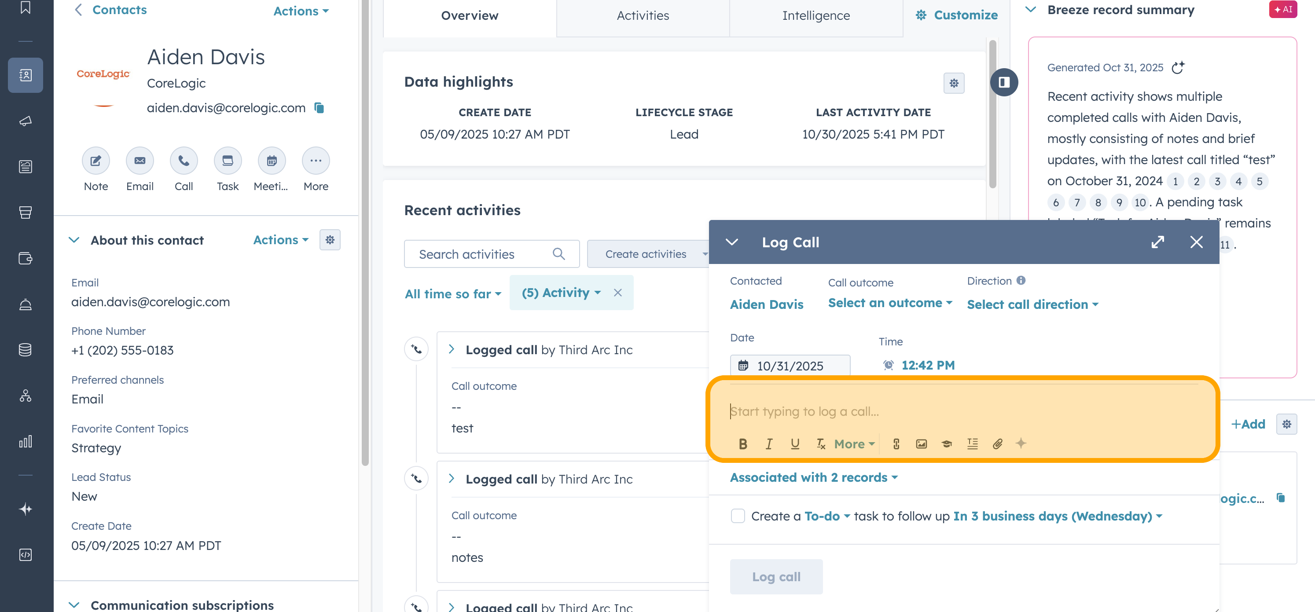Open Data highlights settings gear
This screenshot has width=1315, height=612.
click(x=954, y=83)
